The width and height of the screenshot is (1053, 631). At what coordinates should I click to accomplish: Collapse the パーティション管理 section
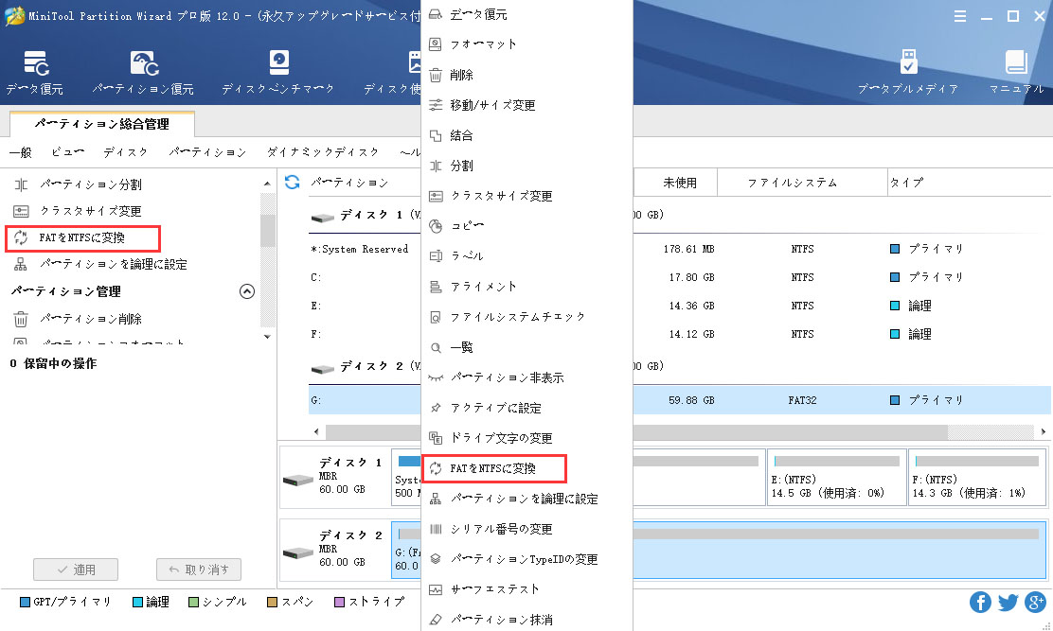[x=247, y=291]
